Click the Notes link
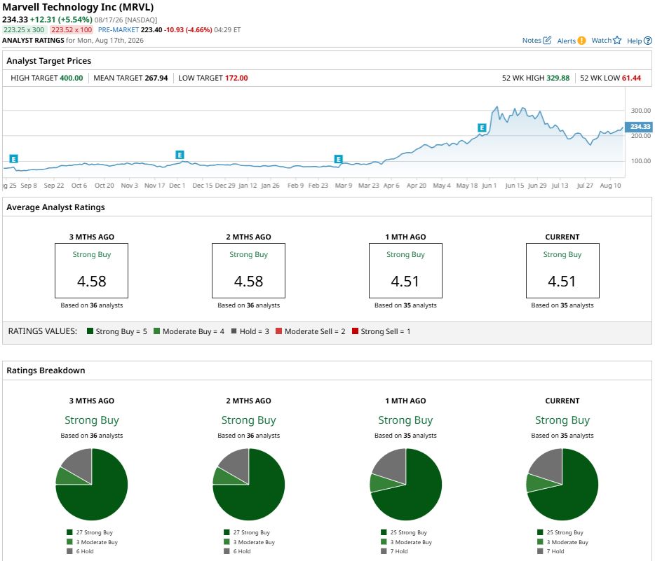The height and width of the screenshot is (561, 655). (x=532, y=41)
